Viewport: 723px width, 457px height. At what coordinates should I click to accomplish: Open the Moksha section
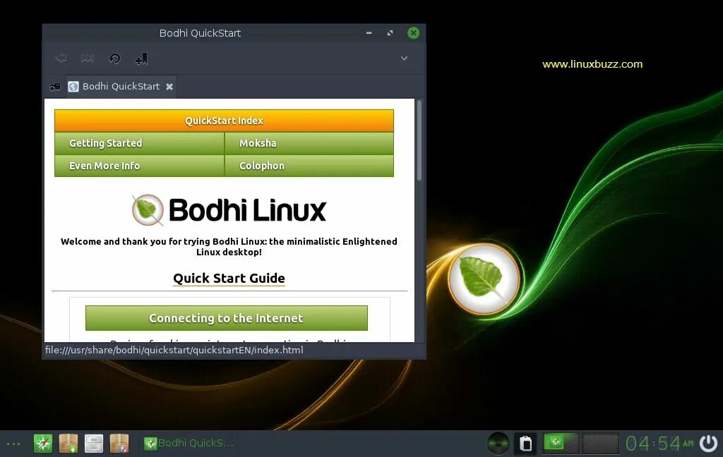(309, 143)
